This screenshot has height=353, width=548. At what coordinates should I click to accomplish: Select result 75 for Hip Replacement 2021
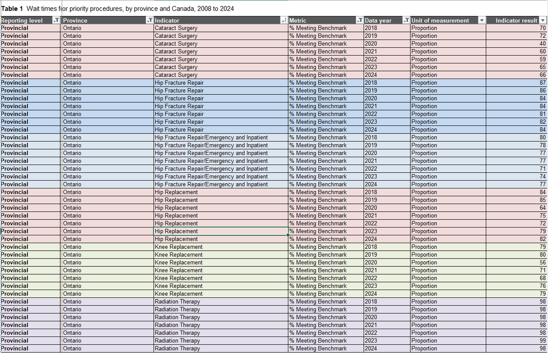coord(516,215)
